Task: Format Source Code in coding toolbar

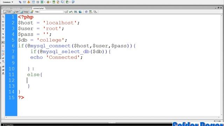Action: [3, 73]
